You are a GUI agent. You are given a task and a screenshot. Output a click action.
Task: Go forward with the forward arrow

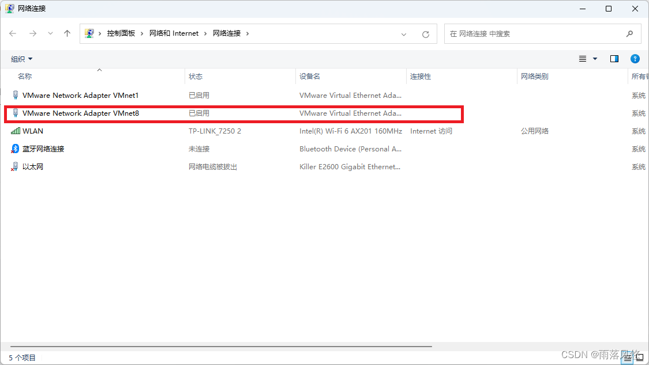33,33
